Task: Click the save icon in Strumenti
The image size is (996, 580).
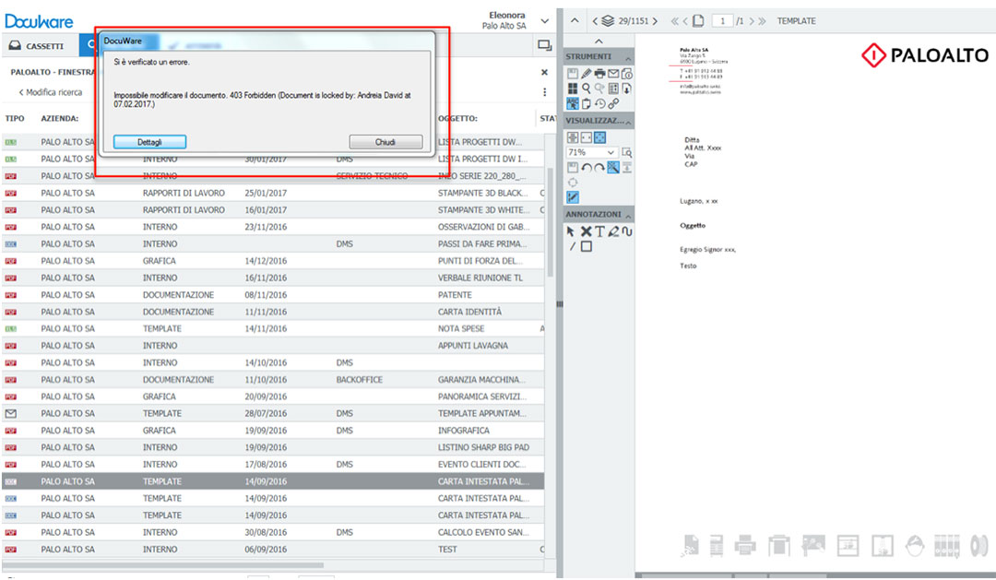Action: point(573,74)
